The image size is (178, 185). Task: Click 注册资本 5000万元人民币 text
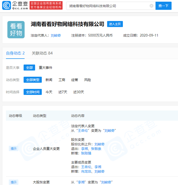[92, 35]
